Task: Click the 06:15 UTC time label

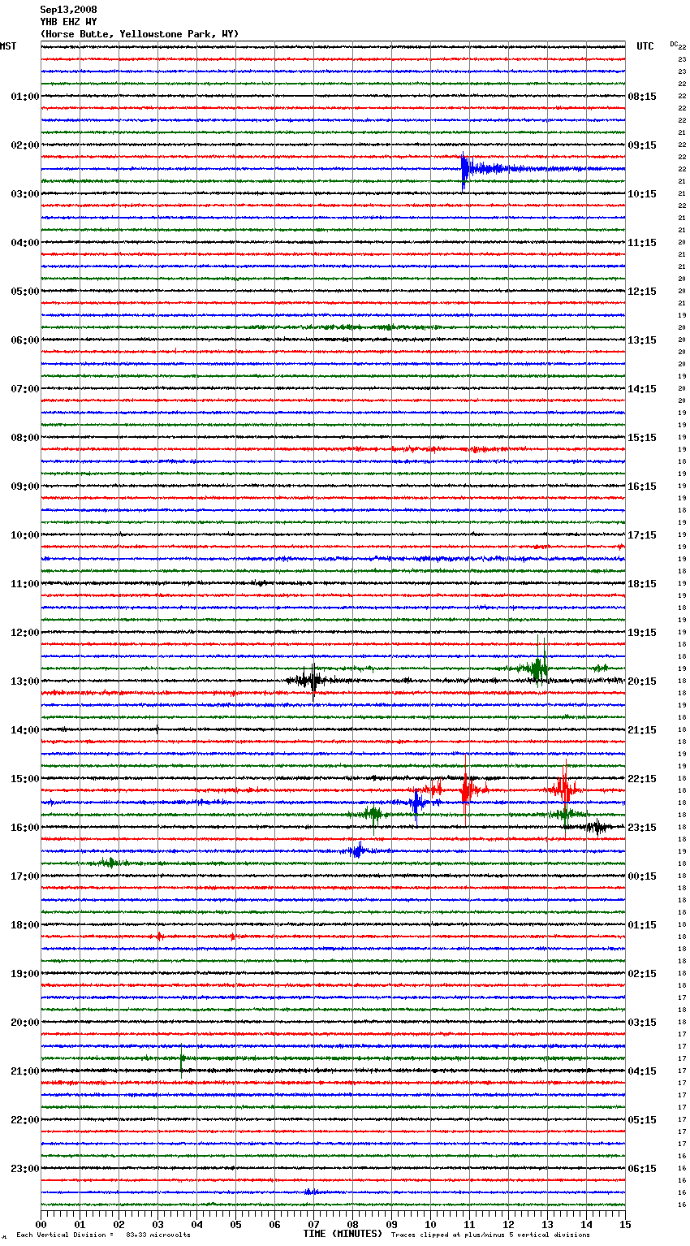Action: pyautogui.click(x=642, y=1169)
